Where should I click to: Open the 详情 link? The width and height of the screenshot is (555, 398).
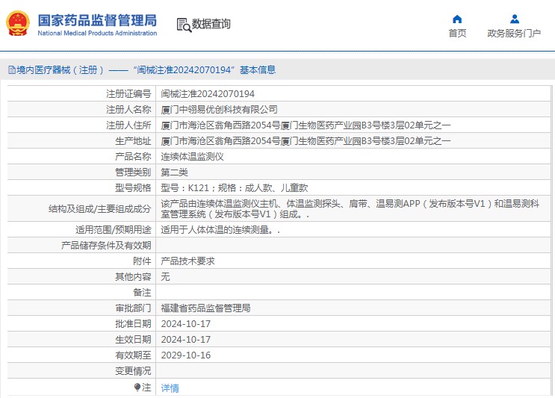[x=170, y=388]
